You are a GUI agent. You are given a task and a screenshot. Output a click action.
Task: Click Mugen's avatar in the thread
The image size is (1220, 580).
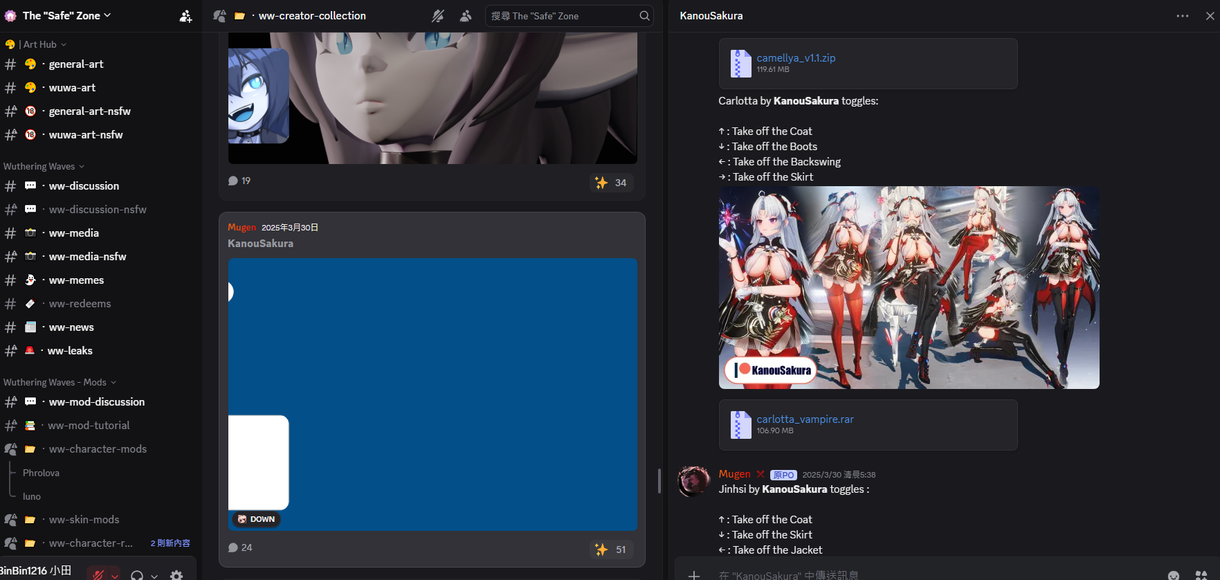coord(693,482)
